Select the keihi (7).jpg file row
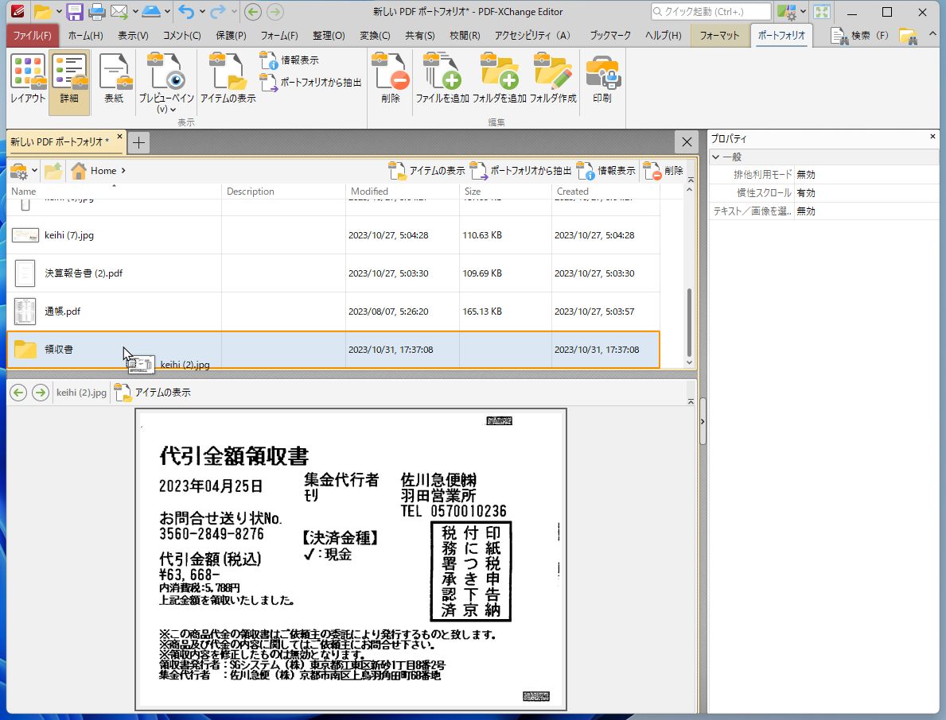The width and height of the screenshot is (946, 720). 333,235
